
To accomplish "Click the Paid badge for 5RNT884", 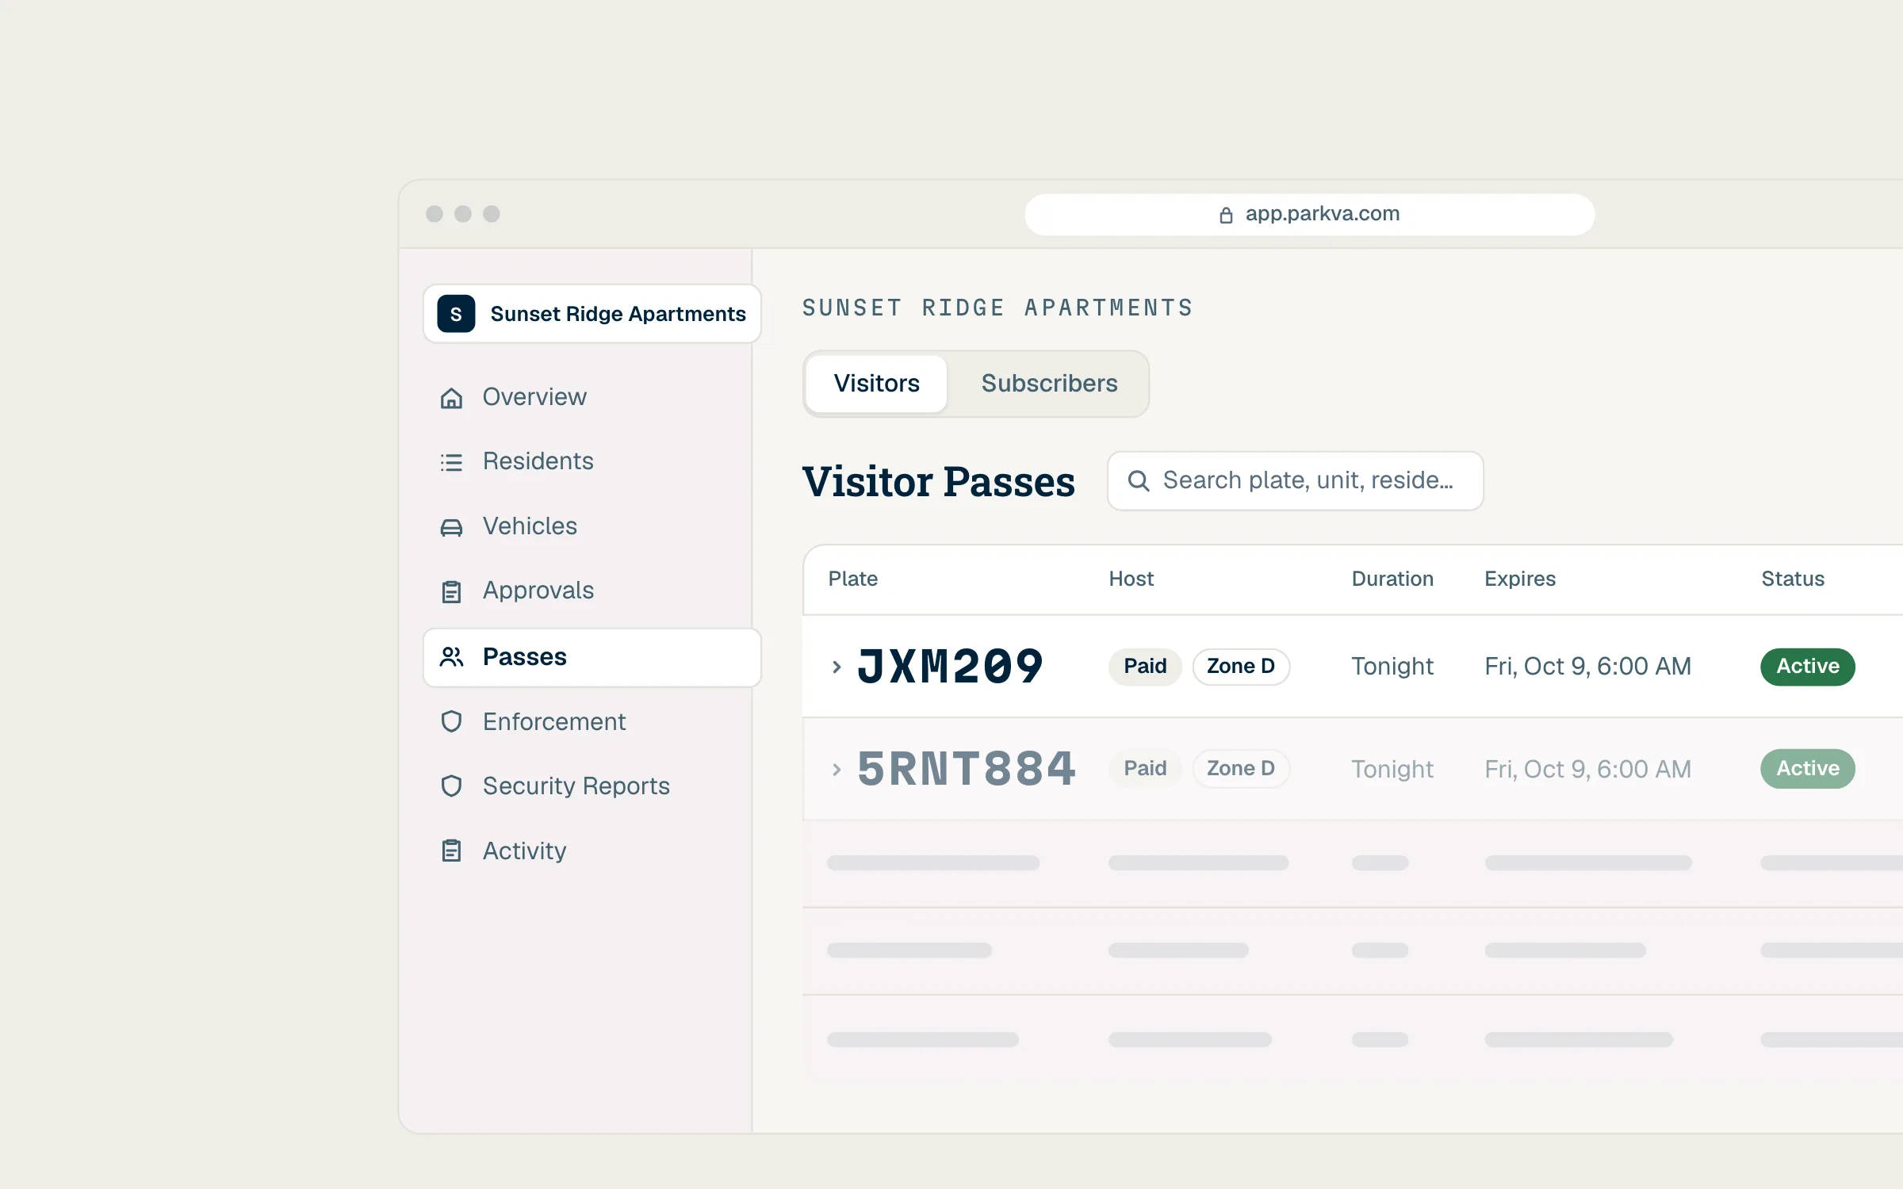I will click(x=1145, y=769).
